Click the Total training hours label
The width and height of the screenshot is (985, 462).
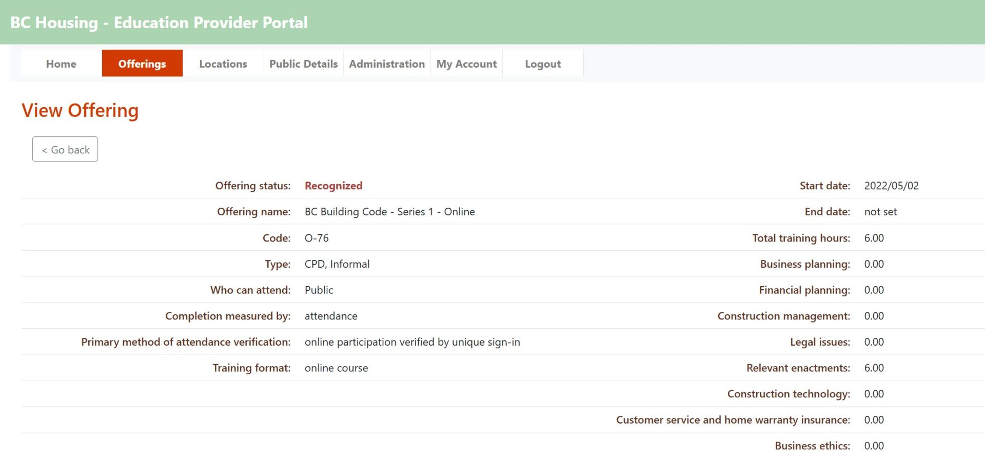tap(801, 238)
